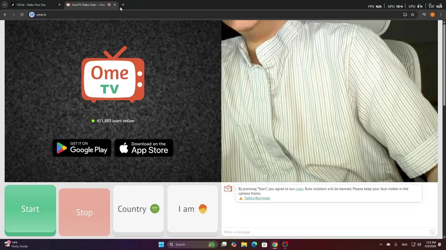Close the OmeTV Video Chat tab
Viewport: 446px width, 250px height.
pyautogui.click(x=115, y=5)
